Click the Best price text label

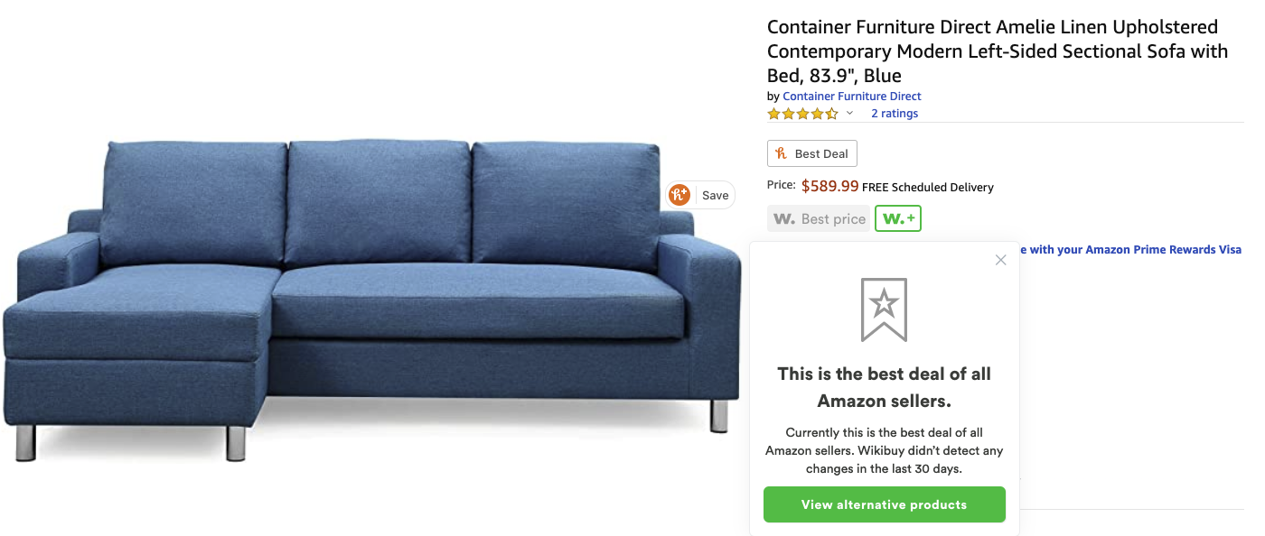pos(833,218)
